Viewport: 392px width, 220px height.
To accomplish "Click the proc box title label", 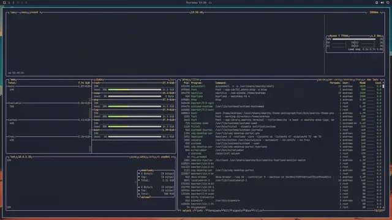I will point(185,79).
